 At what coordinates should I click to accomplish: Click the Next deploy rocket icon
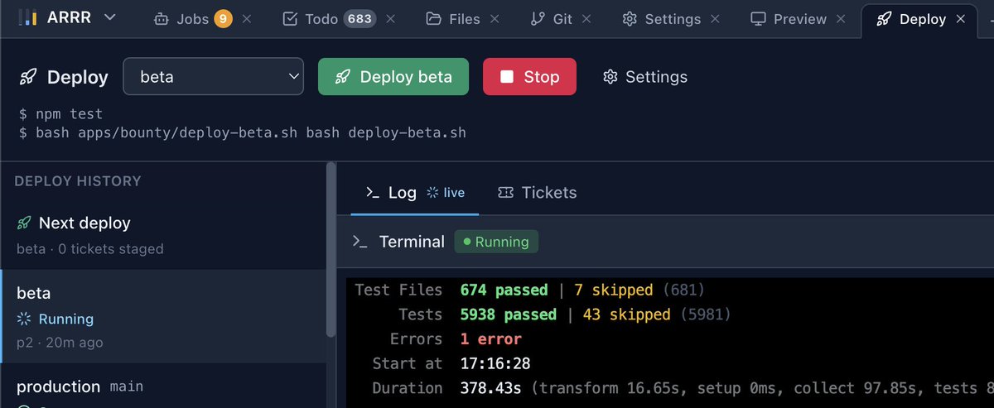tap(24, 223)
